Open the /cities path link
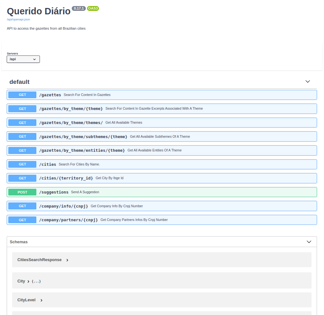This screenshot has width=324, height=315. (x=48, y=165)
